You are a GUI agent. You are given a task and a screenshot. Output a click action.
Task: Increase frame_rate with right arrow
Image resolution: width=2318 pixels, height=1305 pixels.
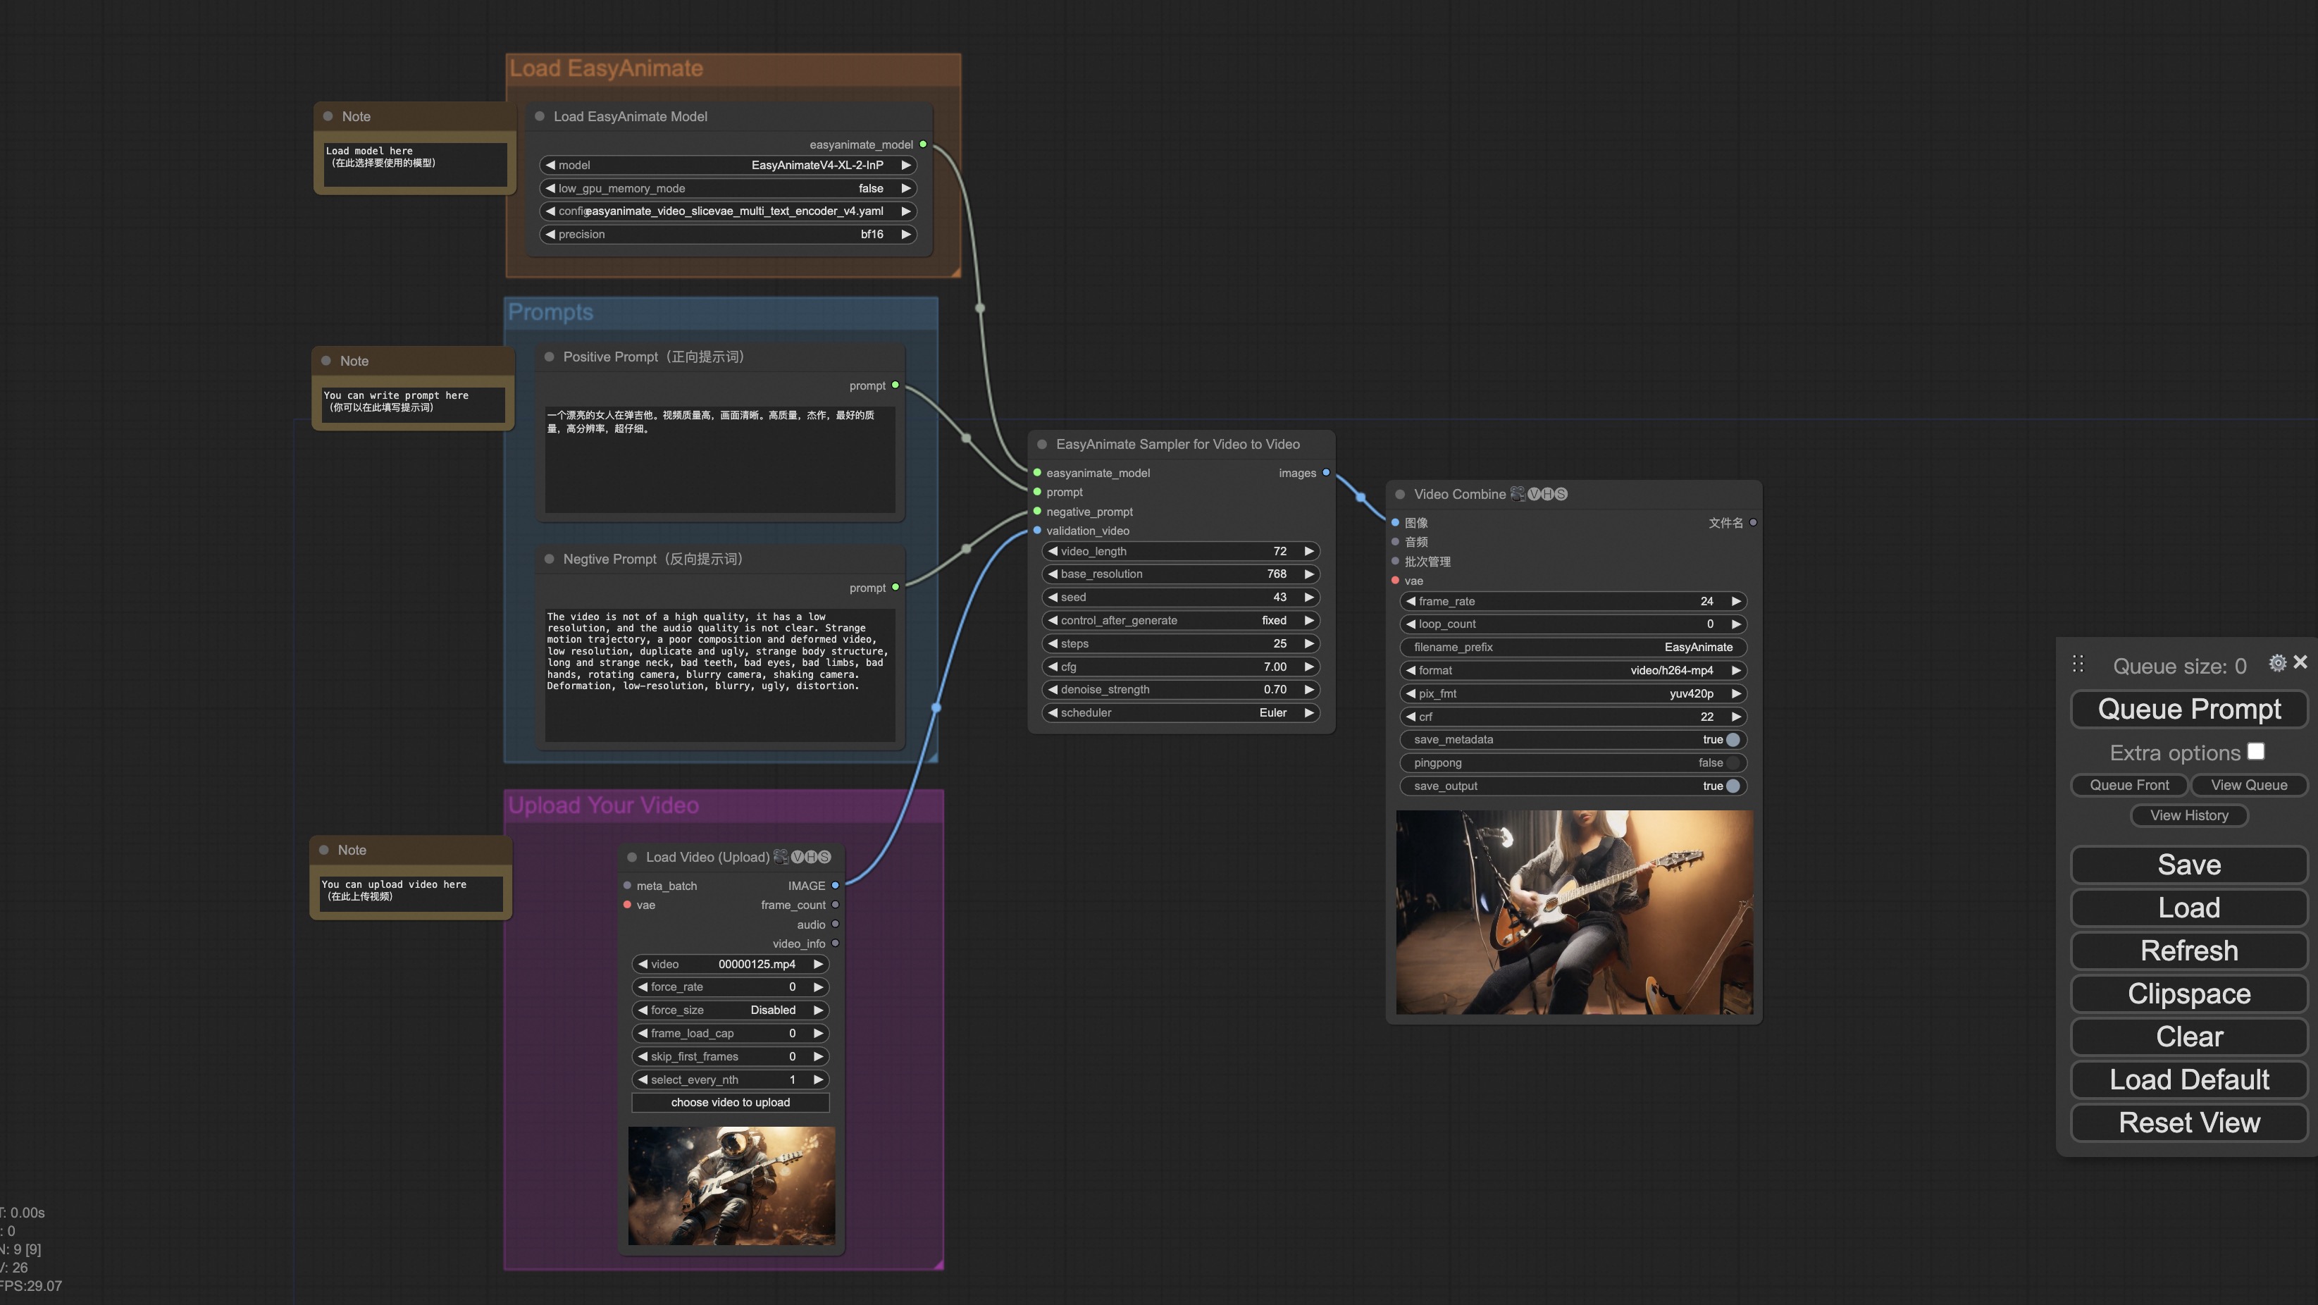point(1736,601)
